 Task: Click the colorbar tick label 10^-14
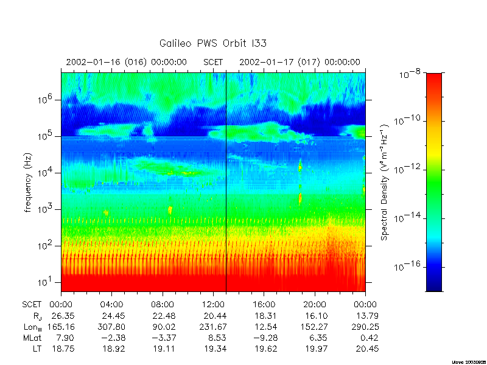(407, 218)
